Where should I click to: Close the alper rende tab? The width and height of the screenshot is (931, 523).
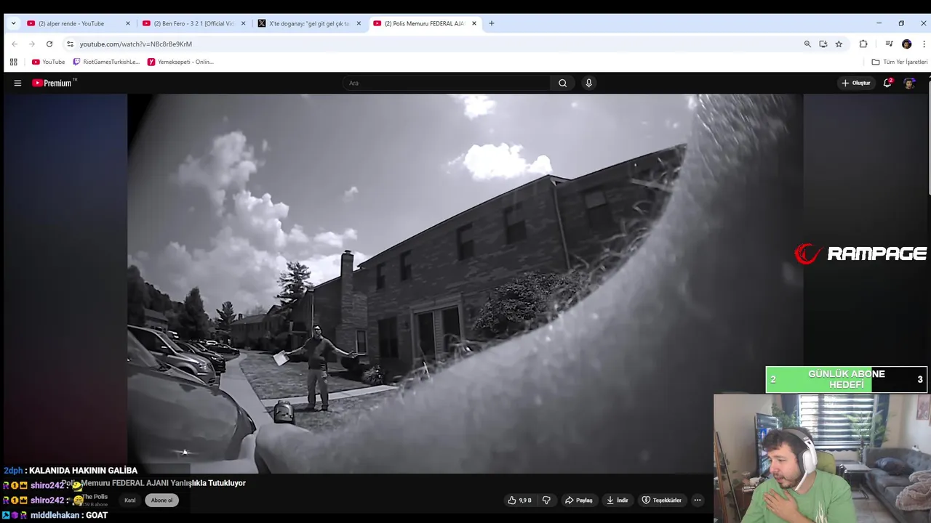pyautogui.click(x=128, y=23)
